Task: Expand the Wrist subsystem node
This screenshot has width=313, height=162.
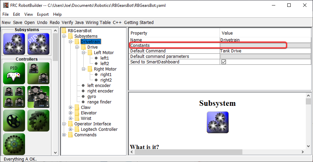Action: coord(70,118)
